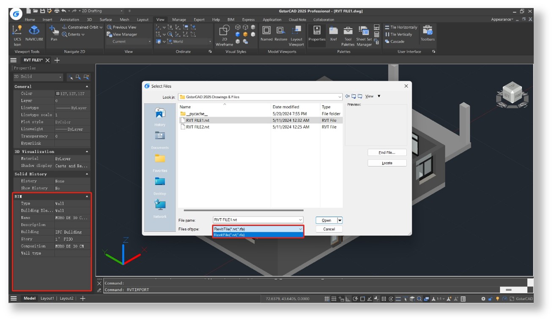This screenshot has height=322, width=554.
Task: Click the Color 127,127,127 swatch
Action: click(58, 93)
